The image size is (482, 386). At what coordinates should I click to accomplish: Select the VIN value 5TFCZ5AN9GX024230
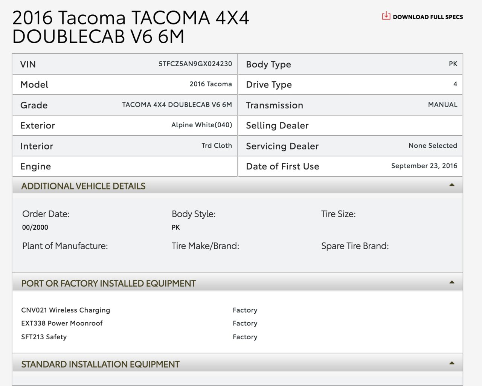click(x=195, y=64)
